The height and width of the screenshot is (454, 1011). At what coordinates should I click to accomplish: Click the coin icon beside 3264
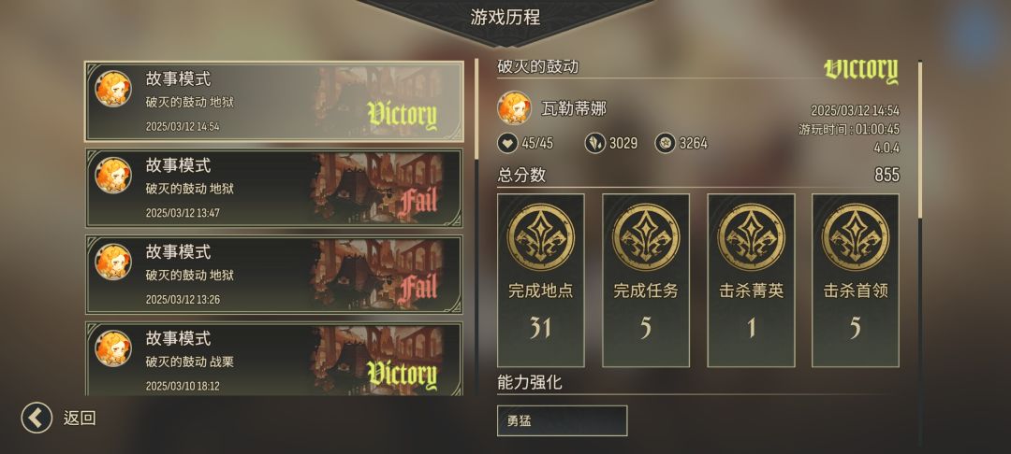pyautogui.click(x=666, y=143)
